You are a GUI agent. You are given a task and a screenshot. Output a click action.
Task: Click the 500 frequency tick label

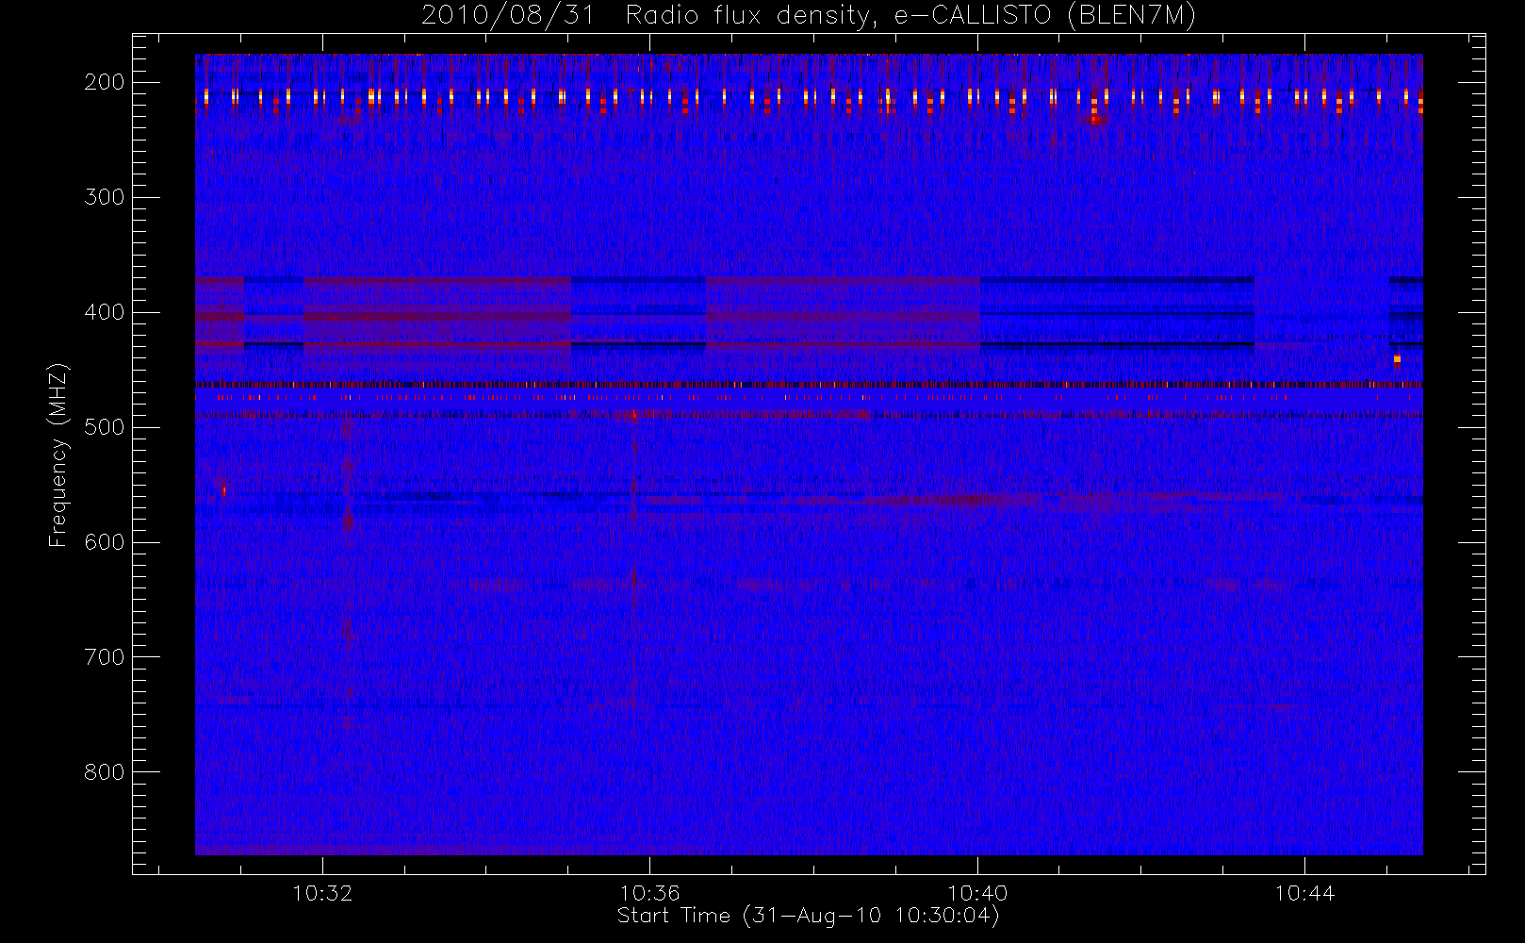click(x=105, y=427)
